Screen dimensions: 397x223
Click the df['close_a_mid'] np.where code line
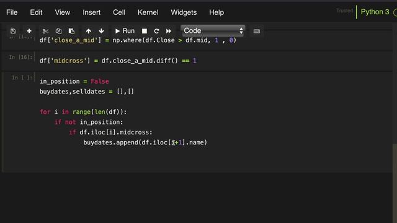click(x=138, y=40)
